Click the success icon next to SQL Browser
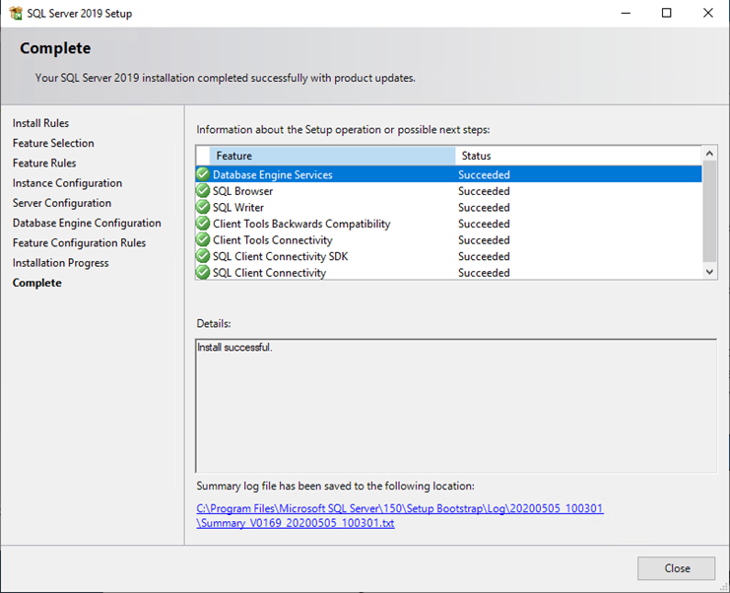 point(203,190)
